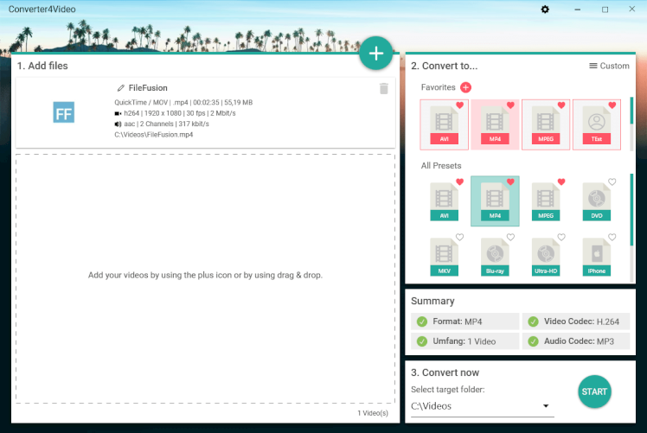Pick the iPhone preset
The width and height of the screenshot is (647, 433).
click(597, 257)
